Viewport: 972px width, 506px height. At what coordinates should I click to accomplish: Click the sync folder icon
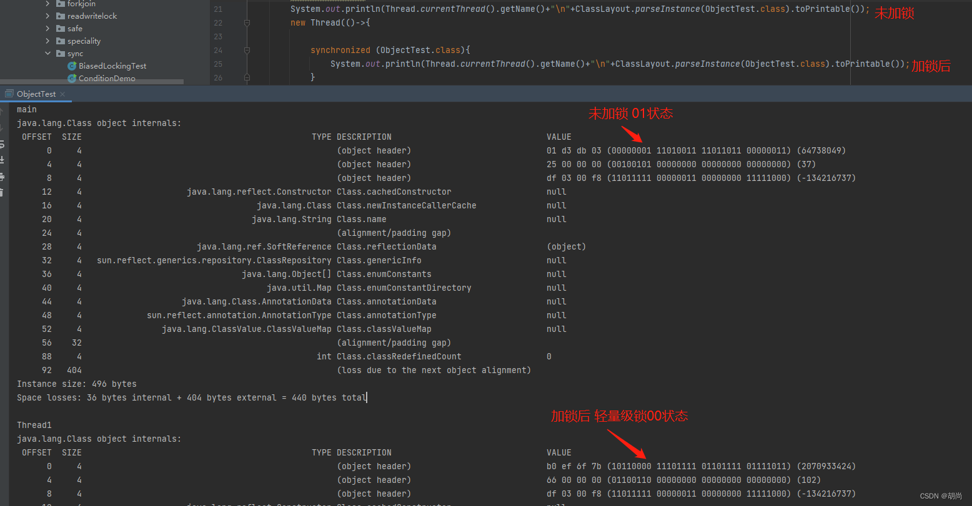coord(61,53)
